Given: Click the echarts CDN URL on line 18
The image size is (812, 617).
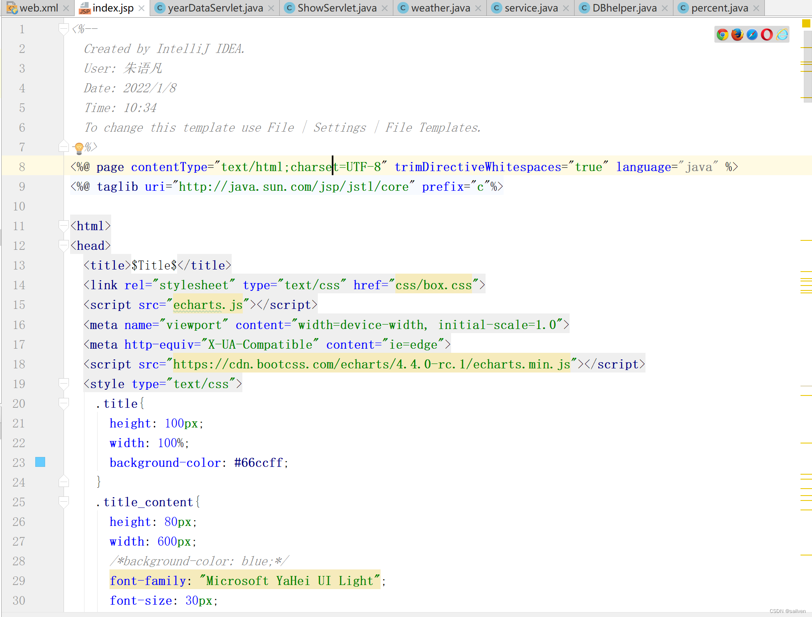Looking at the screenshot, I should [371, 364].
